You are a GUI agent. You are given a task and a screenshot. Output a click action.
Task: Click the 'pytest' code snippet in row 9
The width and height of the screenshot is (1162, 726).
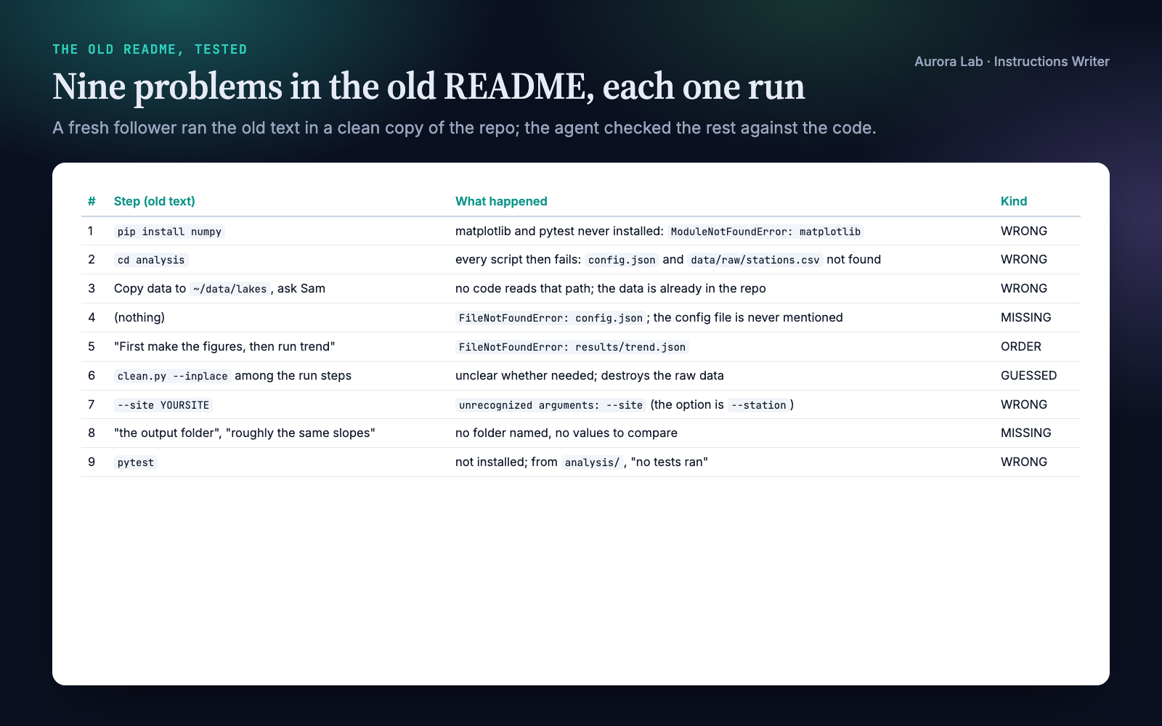tap(136, 462)
